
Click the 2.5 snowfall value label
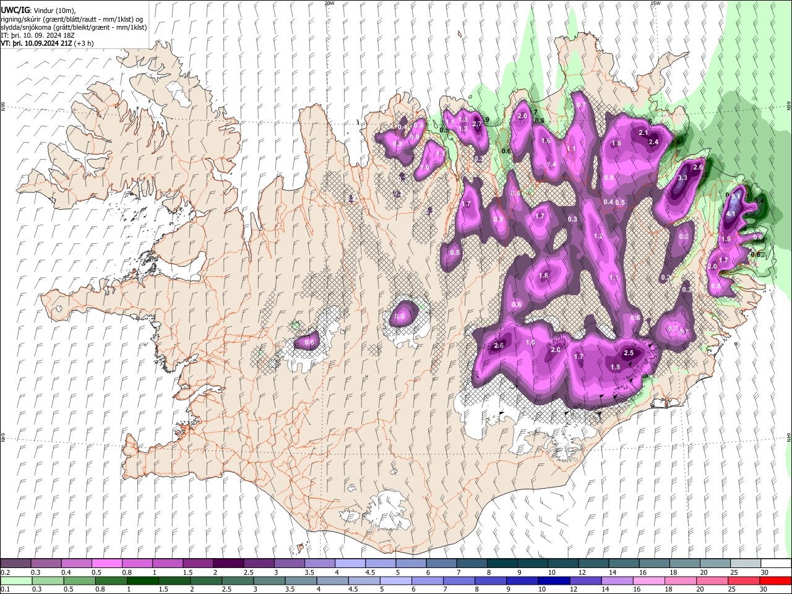[x=629, y=353]
